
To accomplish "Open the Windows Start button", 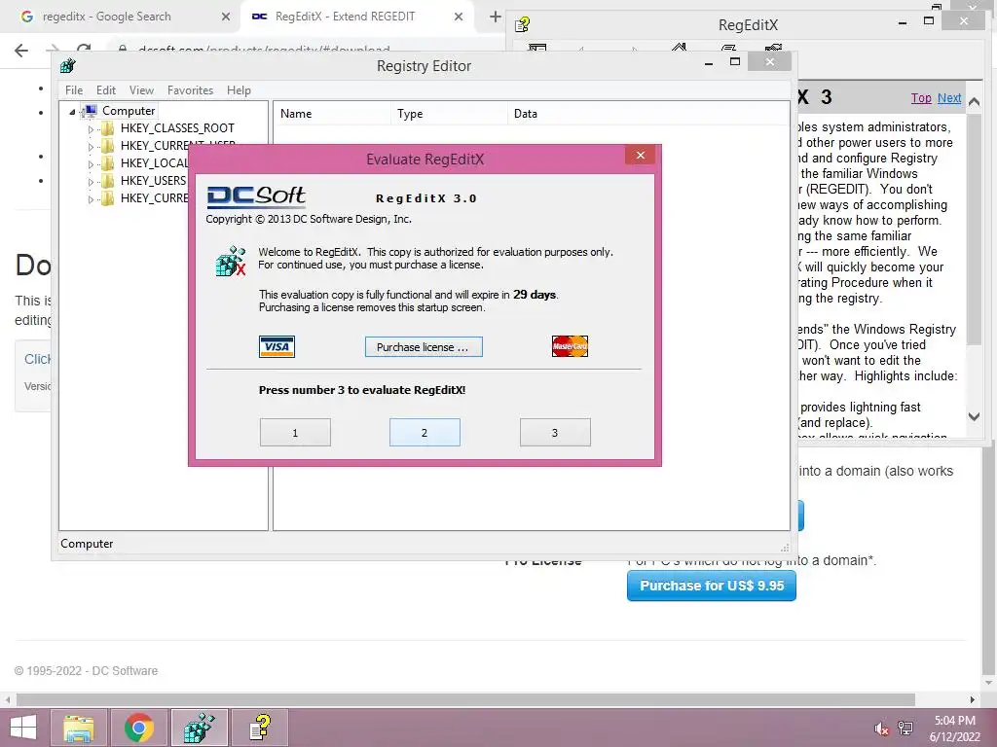I will 23,728.
